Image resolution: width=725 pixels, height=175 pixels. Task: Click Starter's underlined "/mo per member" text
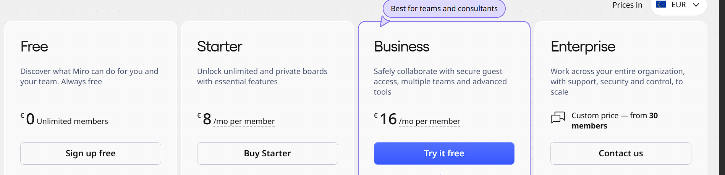[244, 121]
